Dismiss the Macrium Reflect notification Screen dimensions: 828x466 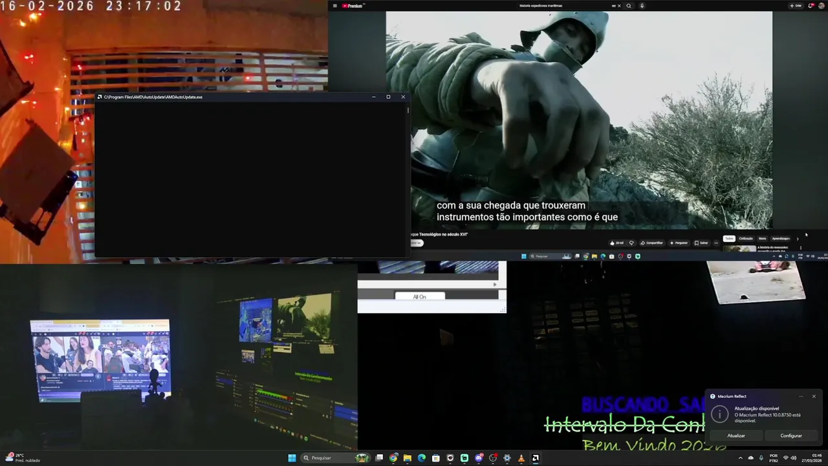click(814, 396)
